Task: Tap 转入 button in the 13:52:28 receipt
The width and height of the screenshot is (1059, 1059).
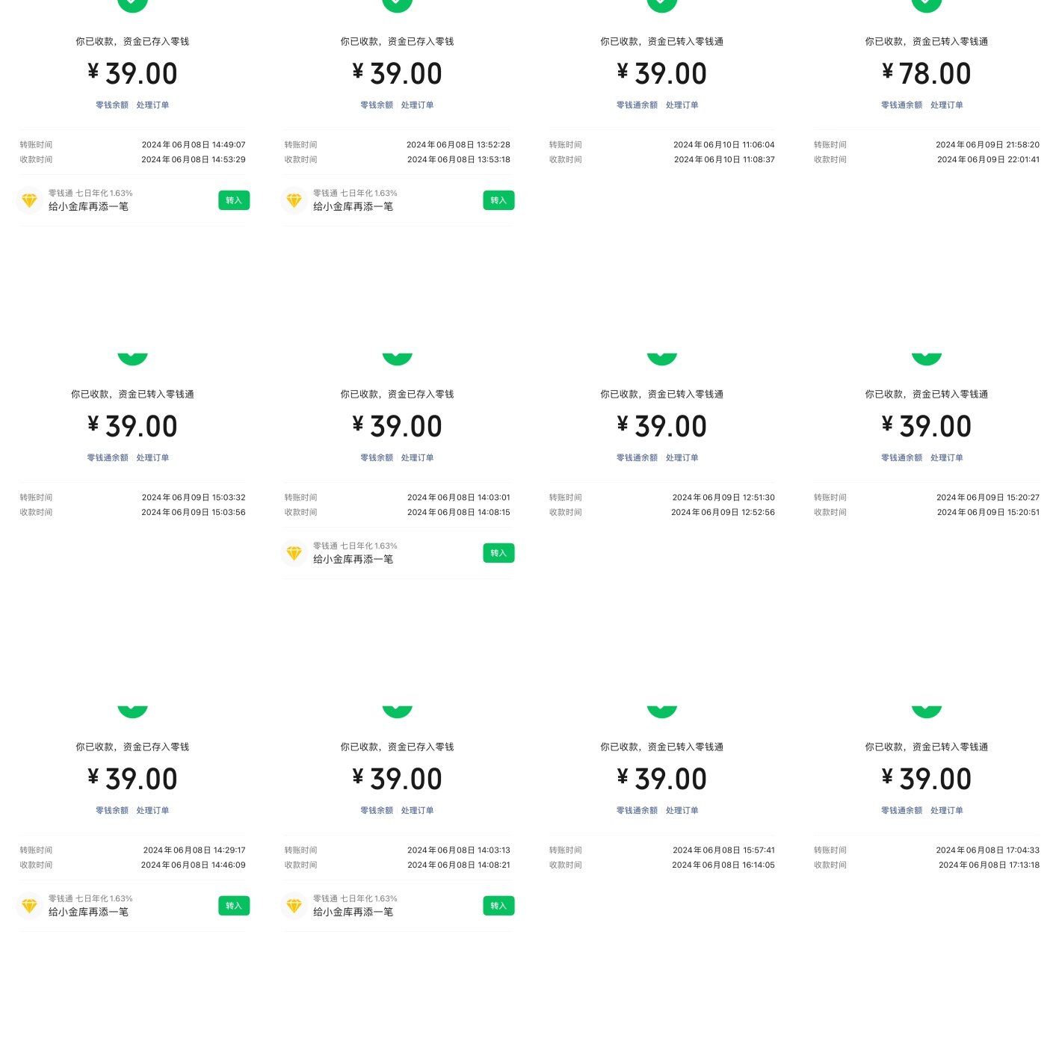Action: 498,200
